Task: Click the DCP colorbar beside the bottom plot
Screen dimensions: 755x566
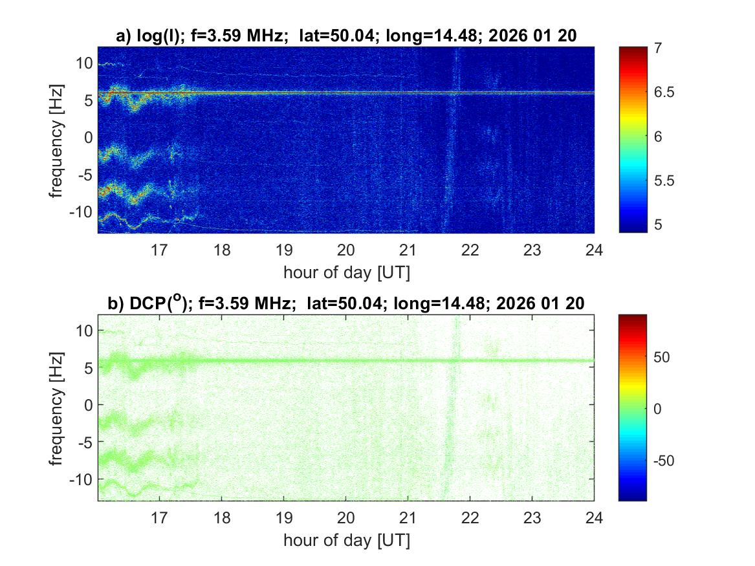Action: 633,407
